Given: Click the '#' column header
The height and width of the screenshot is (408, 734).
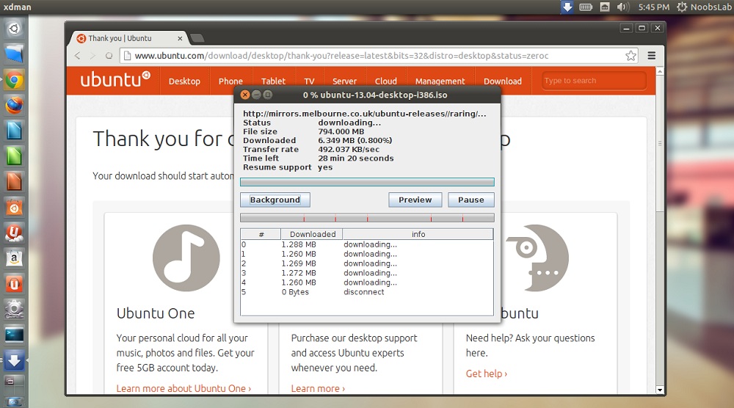Looking at the screenshot, I should tap(261, 234).
